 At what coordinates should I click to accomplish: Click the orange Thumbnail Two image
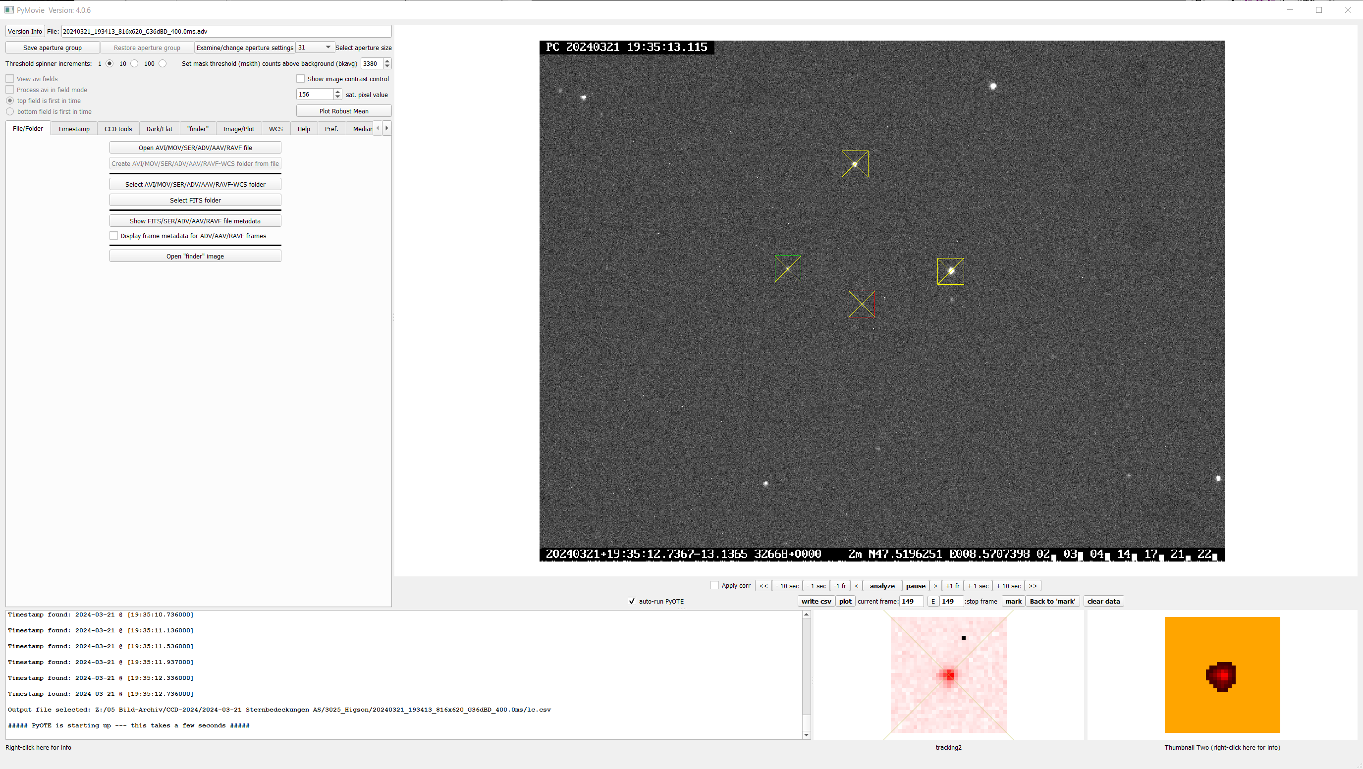click(1222, 674)
